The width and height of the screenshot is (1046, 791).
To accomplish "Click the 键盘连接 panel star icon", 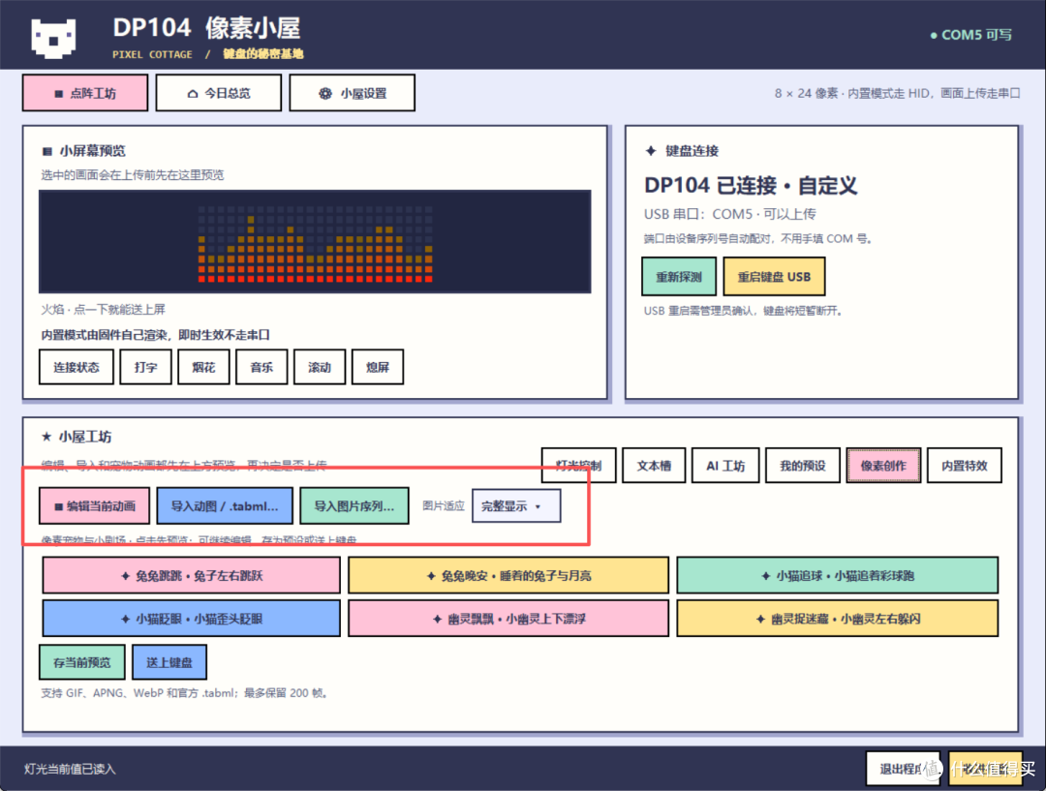I will (651, 151).
